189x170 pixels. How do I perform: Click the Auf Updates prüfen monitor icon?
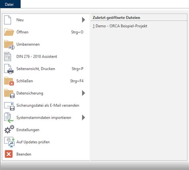(9, 142)
